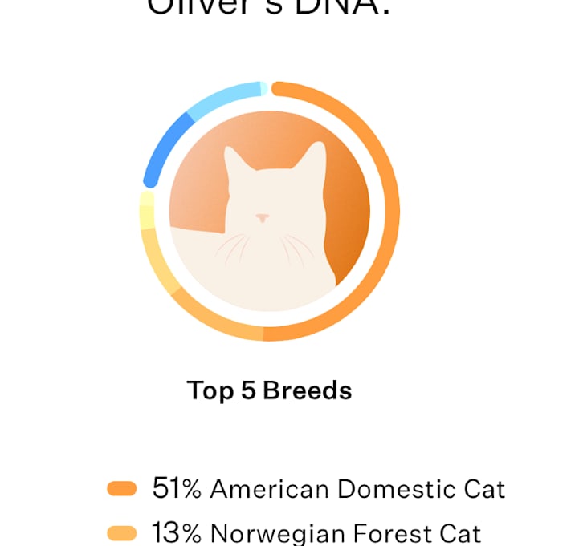Click the Oliver's DNA title text
575x546 pixels.
269,6
